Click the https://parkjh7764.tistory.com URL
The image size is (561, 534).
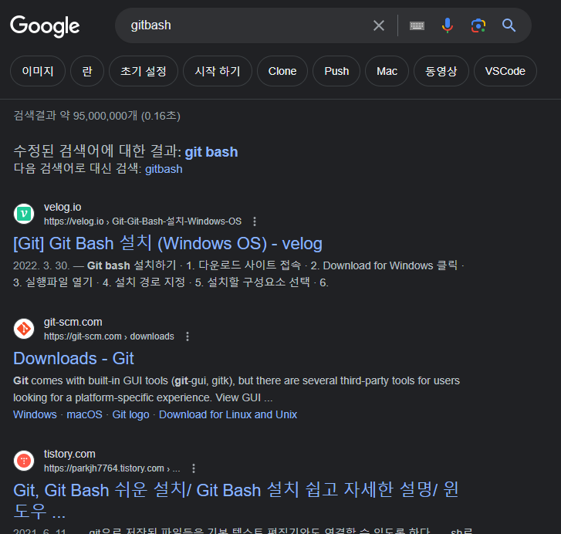[x=112, y=468]
